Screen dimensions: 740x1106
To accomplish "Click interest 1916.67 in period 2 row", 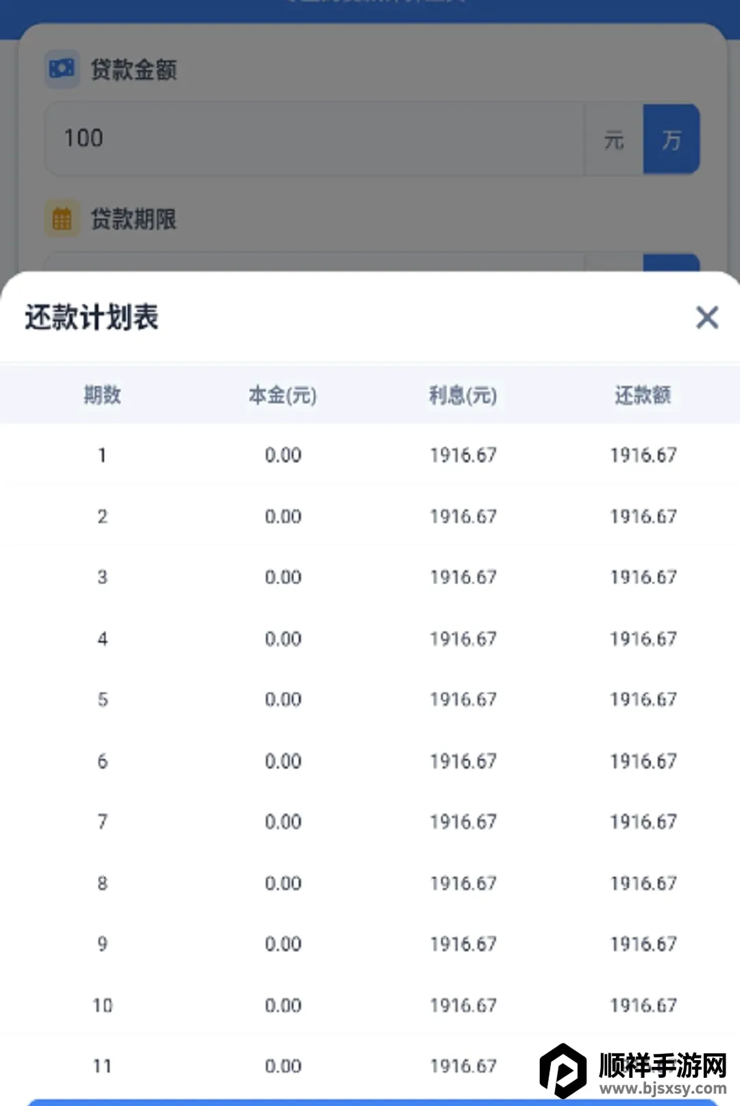I will click(x=463, y=516).
